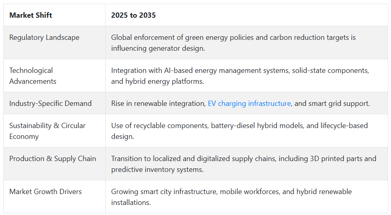Select the Technological Advancements row label
The height and width of the screenshot is (215, 391).
[33, 76]
